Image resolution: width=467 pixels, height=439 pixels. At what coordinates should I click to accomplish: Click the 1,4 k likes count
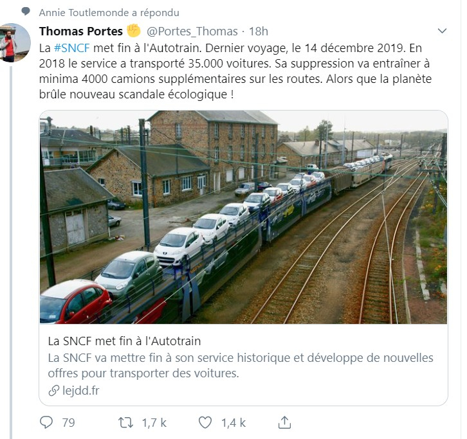click(x=233, y=423)
